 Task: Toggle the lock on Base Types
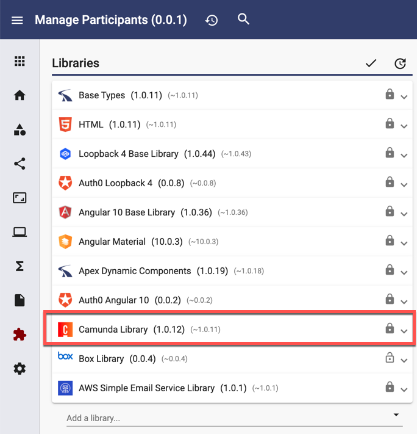[x=390, y=94]
